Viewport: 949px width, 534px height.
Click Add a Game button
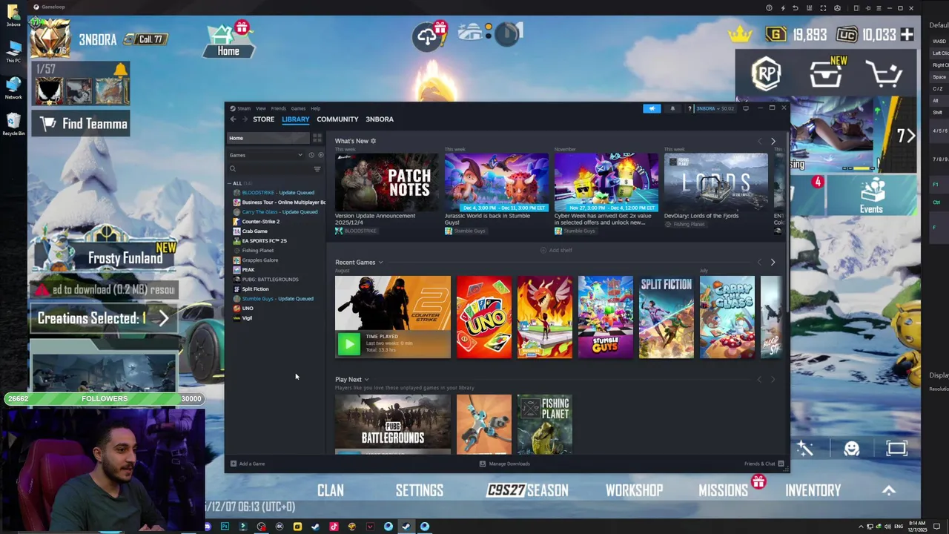point(248,464)
